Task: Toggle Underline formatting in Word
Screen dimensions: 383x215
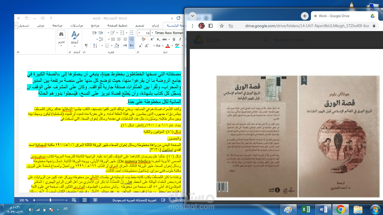Action: 174,39
